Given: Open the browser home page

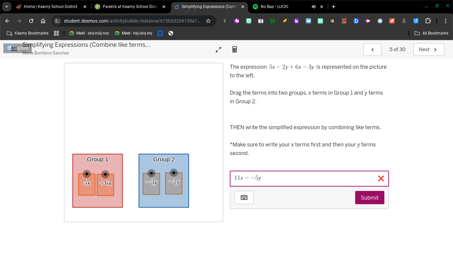Looking at the screenshot, I should [43, 21].
